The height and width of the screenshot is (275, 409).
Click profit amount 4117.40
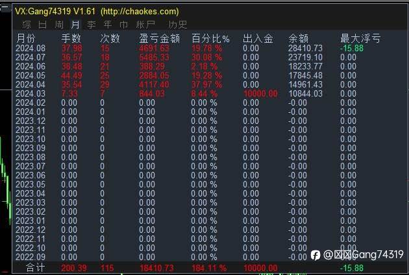coord(154,85)
